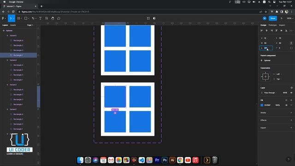Collapse the fourth Variant group in layers
Viewport: 295px width, 166px height.
point(7,109)
